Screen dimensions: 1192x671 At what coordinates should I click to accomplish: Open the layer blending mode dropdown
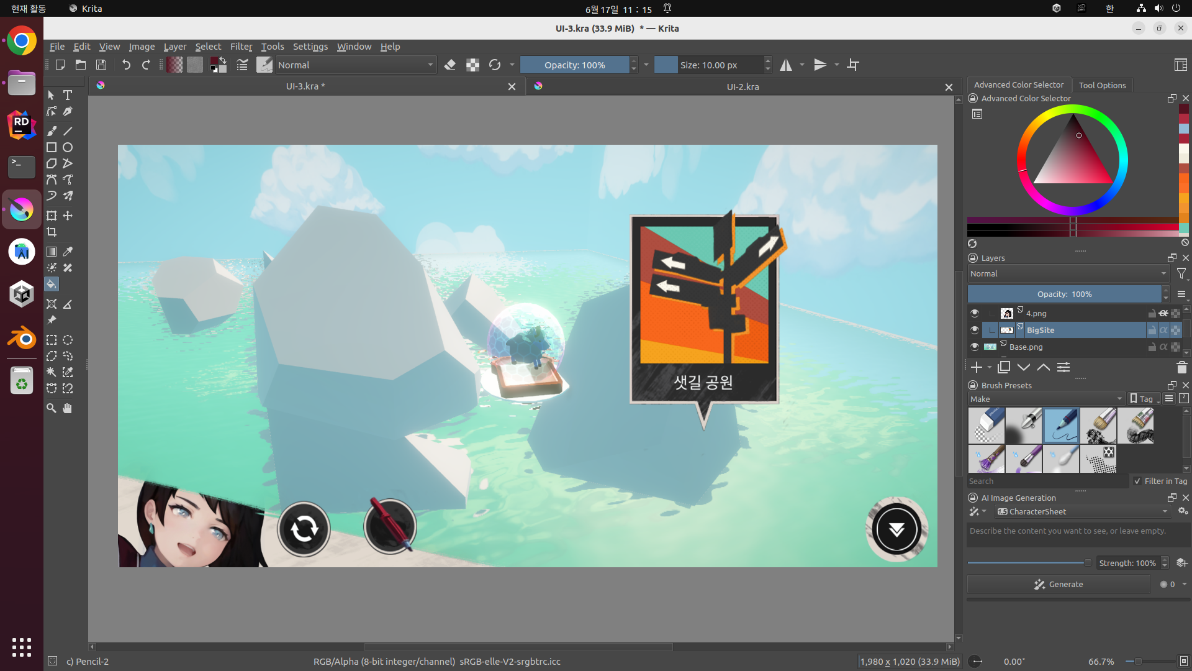1068,273
